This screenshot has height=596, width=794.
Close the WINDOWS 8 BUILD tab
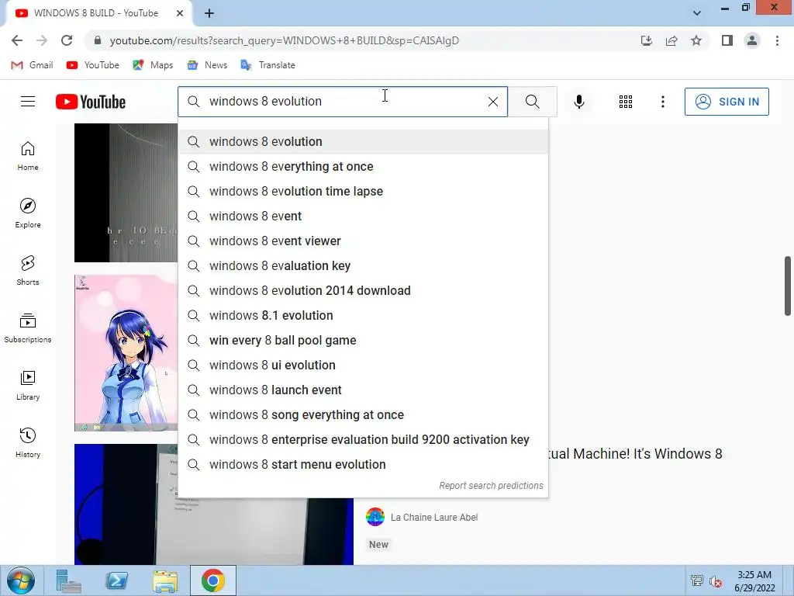coord(180,13)
